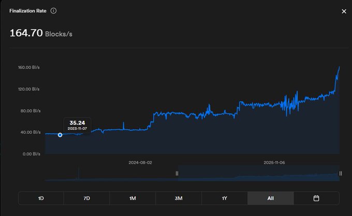The height and width of the screenshot is (216, 352).
Task: Click the 2024-08-02 date label
Action: pos(140,163)
